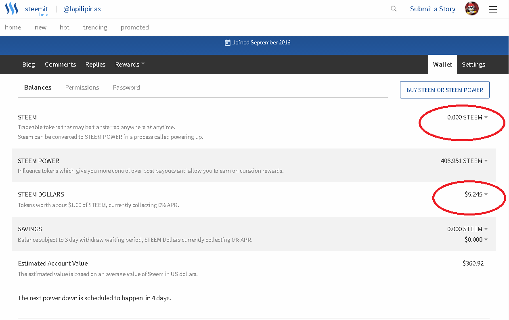Image resolution: width=509 pixels, height=320 pixels.
Task: Expand the $5.245 Steem Dollars dropdown
Action: click(x=476, y=195)
